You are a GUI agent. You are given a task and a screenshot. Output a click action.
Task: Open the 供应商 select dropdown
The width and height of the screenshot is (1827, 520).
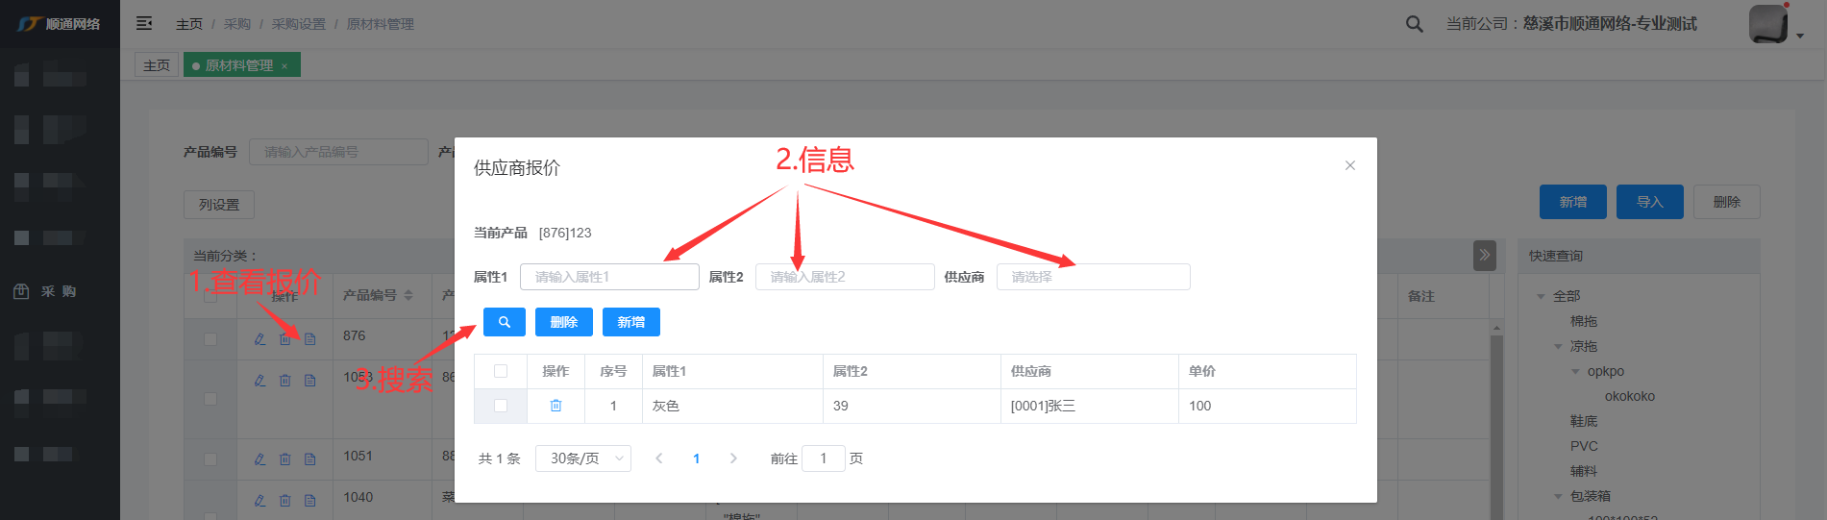[x=1093, y=277]
